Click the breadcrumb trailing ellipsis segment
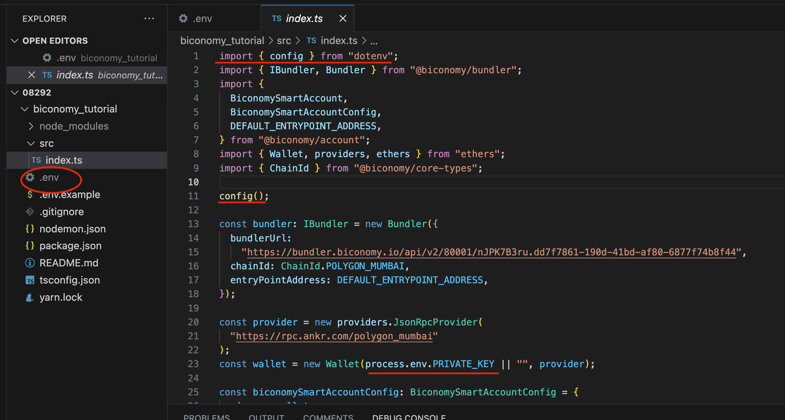The height and width of the screenshot is (420, 785). point(374,41)
